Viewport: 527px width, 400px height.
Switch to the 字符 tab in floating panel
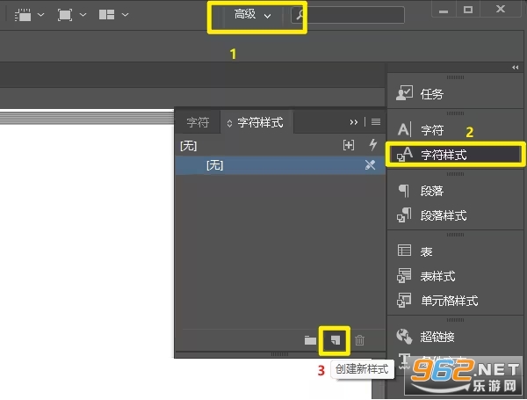198,122
